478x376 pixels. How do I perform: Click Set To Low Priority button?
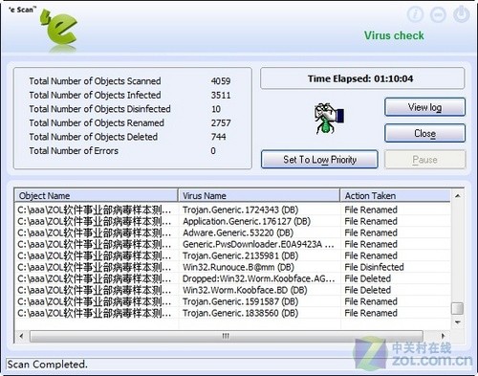tap(319, 159)
